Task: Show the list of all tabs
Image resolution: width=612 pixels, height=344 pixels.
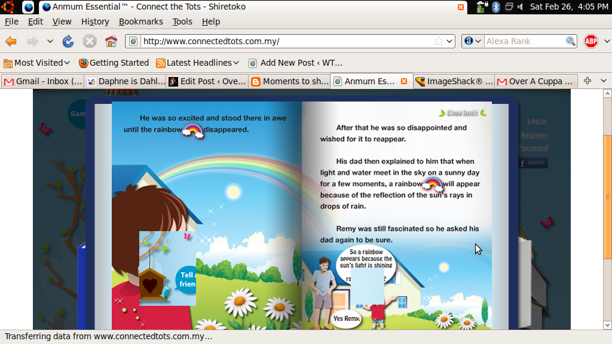Action: point(604,81)
